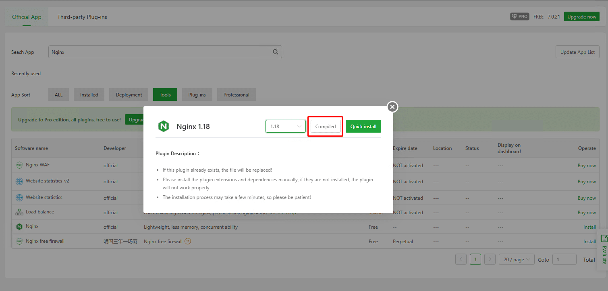Click Nginx free firewall name text
This screenshot has height=291, width=608.
(45, 241)
